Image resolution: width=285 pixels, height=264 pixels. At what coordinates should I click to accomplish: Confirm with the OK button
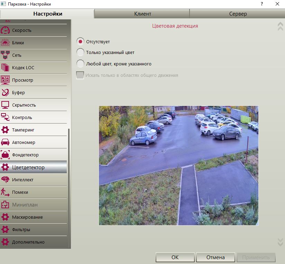pyautogui.click(x=175, y=257)
